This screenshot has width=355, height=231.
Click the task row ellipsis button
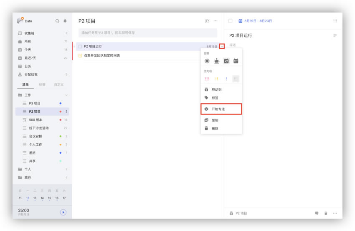(x=222, y=46)
